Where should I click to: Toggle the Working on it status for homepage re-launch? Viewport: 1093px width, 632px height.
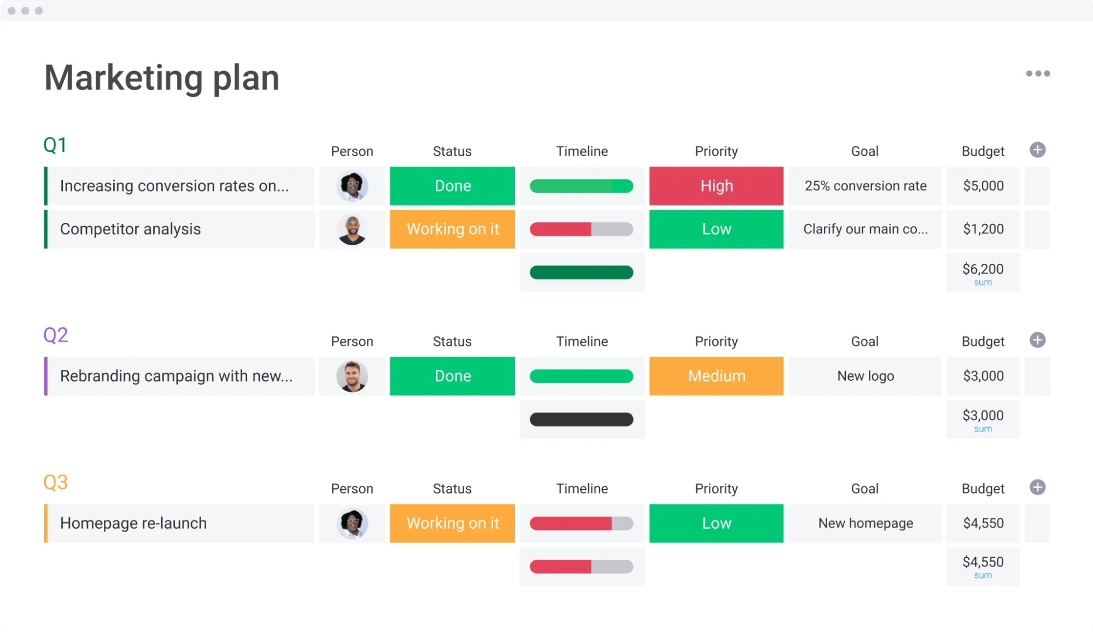[x=452, y=523]
